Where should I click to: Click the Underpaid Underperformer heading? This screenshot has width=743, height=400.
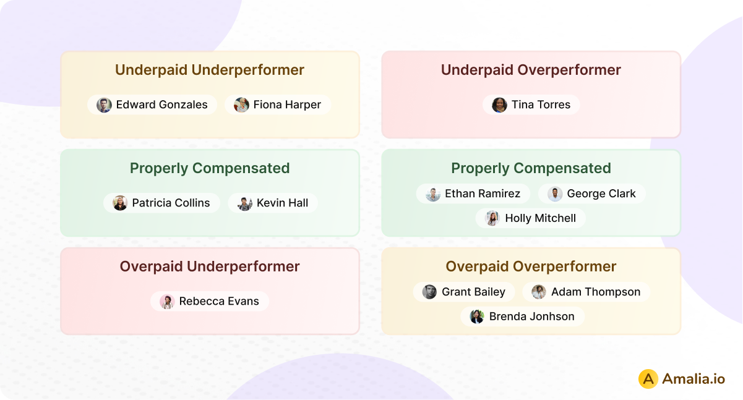(x=210, y=70)
